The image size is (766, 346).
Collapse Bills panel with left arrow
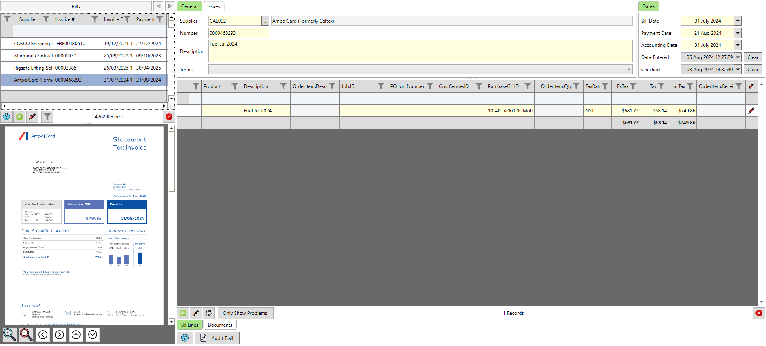pos(159,6)
